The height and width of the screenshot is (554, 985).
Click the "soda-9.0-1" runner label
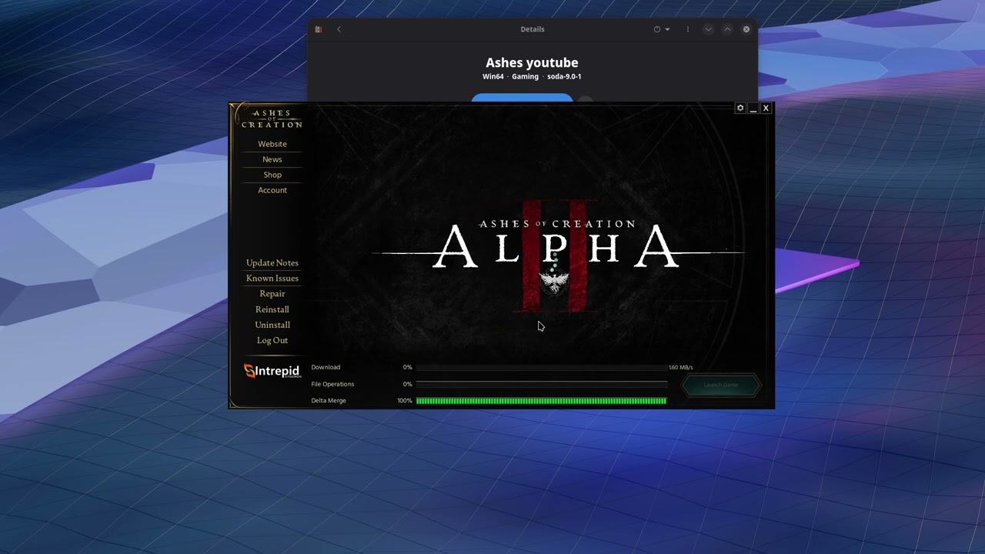coord(564,77)
